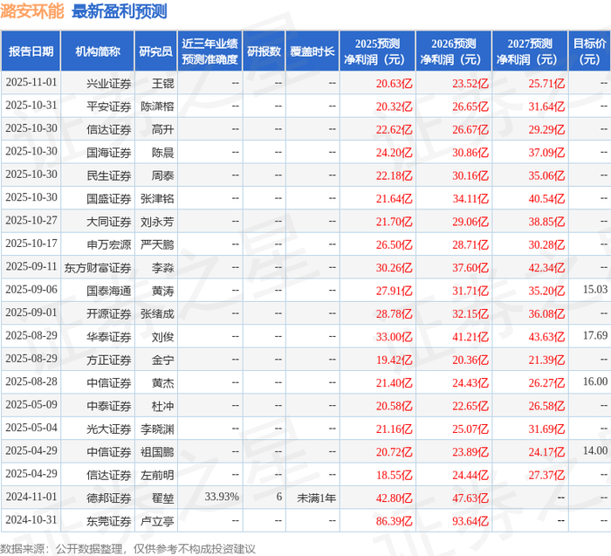Click the 26.50亿 profit value
This screenshot has width=611, height=556.
click(394, 244)
